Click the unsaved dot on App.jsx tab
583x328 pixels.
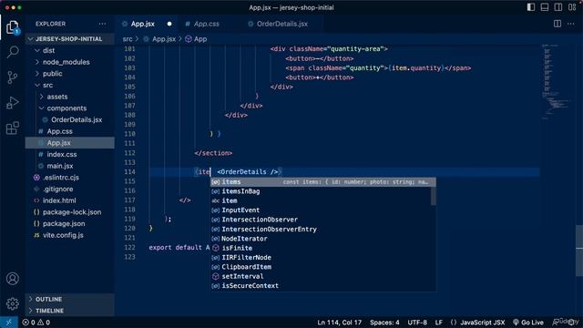click(x=169, y=24)
